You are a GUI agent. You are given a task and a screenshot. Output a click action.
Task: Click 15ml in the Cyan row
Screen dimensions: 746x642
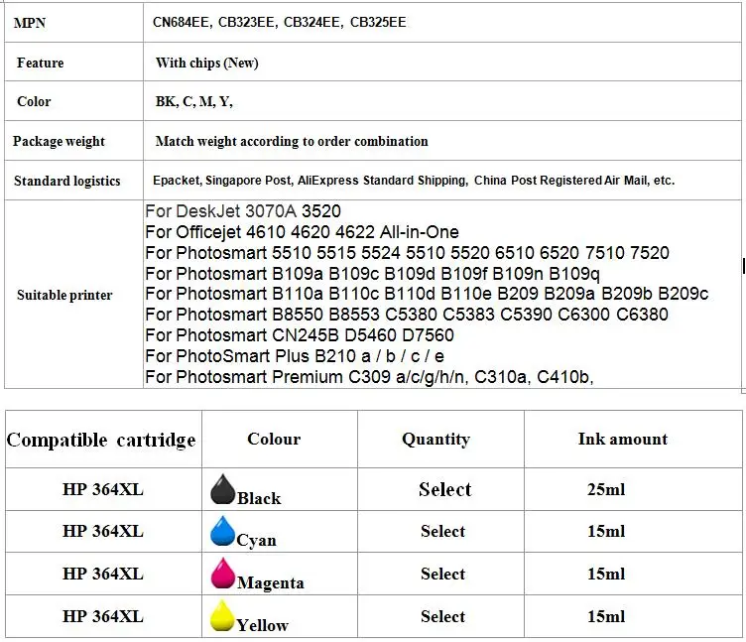click(606, 531)
